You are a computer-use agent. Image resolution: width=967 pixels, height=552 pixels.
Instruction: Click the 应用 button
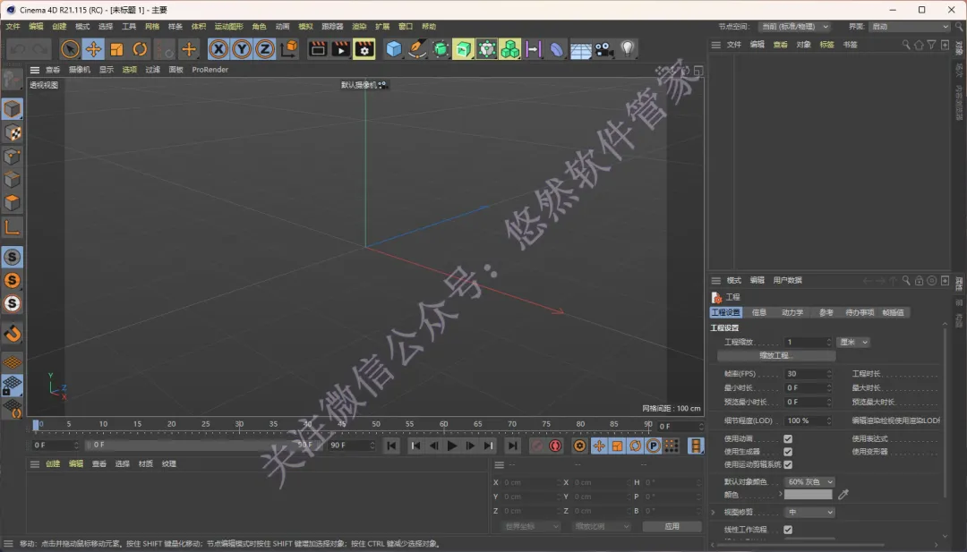(672, 526)
